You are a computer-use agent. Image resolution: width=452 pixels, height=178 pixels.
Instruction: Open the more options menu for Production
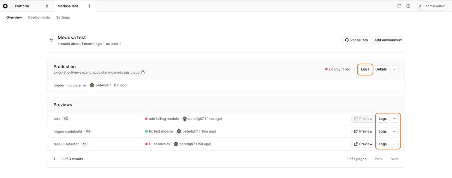tap(395, 69)
